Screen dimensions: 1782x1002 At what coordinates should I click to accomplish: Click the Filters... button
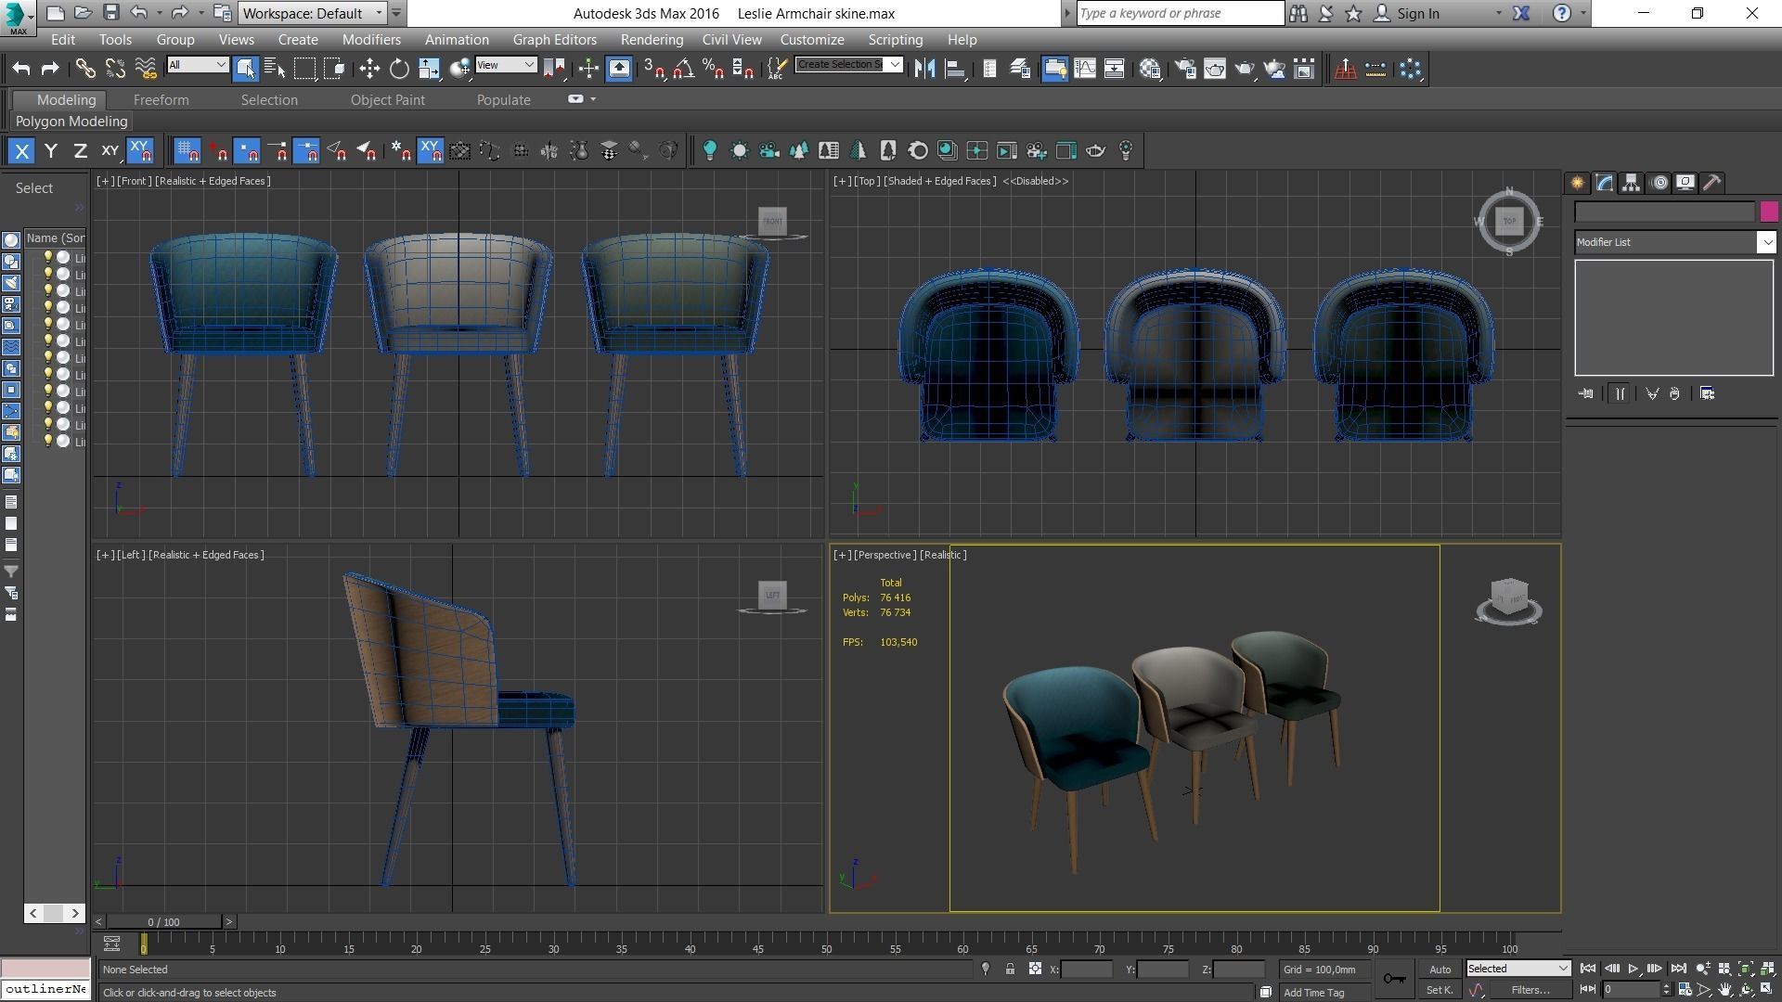(x=1530, y=990)
